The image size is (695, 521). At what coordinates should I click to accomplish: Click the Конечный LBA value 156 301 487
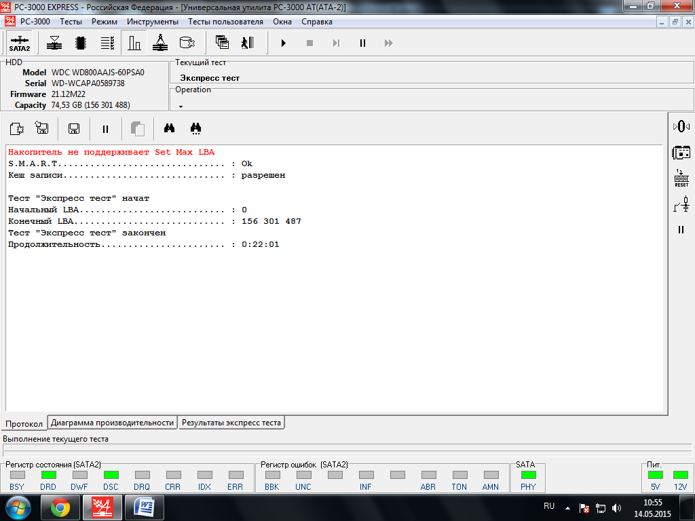coord(271,221)
